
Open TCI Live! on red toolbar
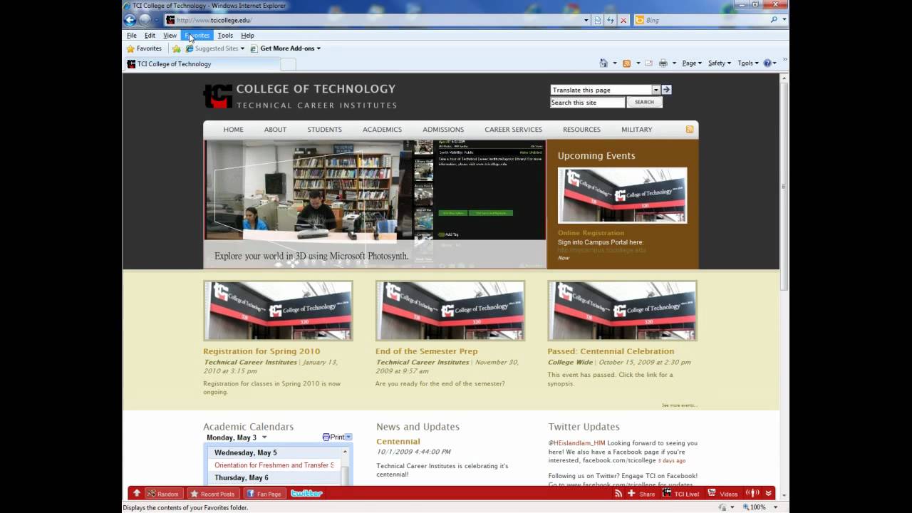tap(681, 494)
